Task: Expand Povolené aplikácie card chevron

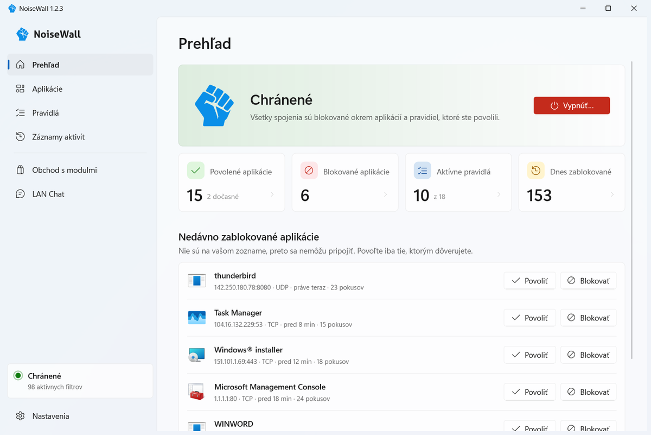Action: (272, 194)
